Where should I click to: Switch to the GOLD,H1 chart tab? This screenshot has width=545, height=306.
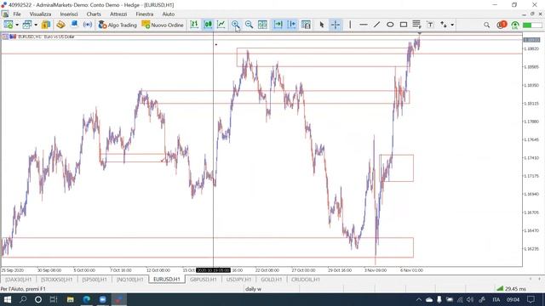[x=272, y=280]
